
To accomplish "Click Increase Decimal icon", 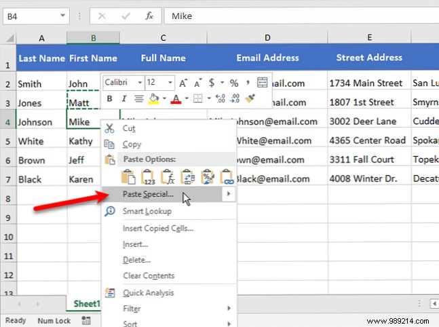I will [x=221, y=98].
